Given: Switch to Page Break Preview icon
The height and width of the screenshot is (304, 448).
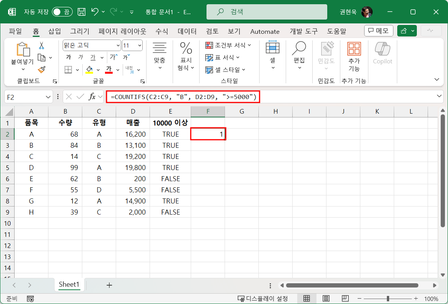Looking at the screenshot, I should click(345, 298).
